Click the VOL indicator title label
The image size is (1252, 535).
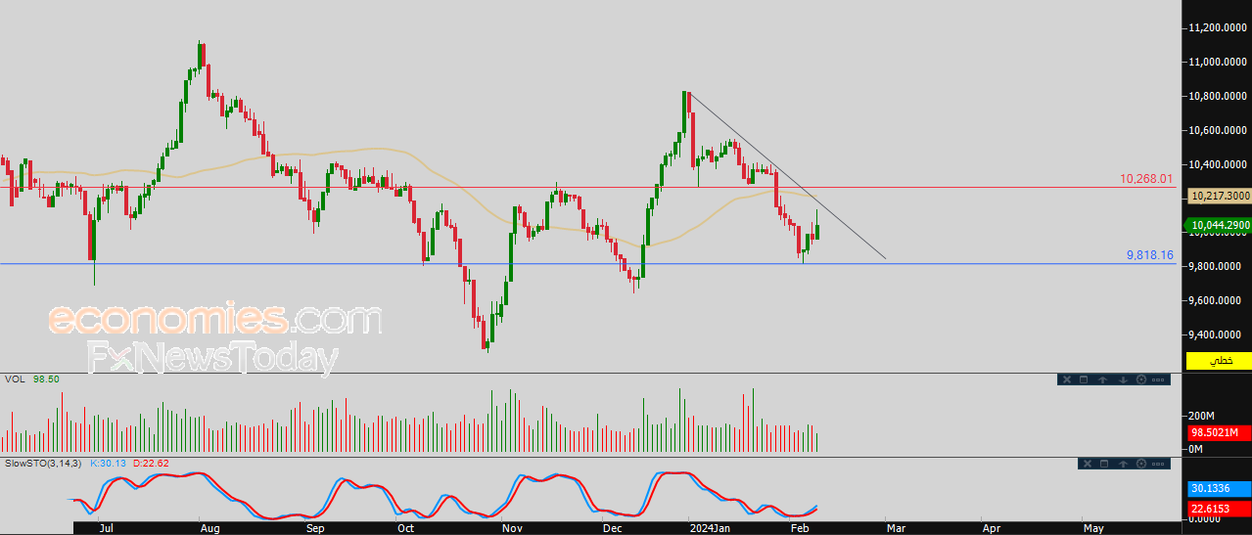pos(15,379)
